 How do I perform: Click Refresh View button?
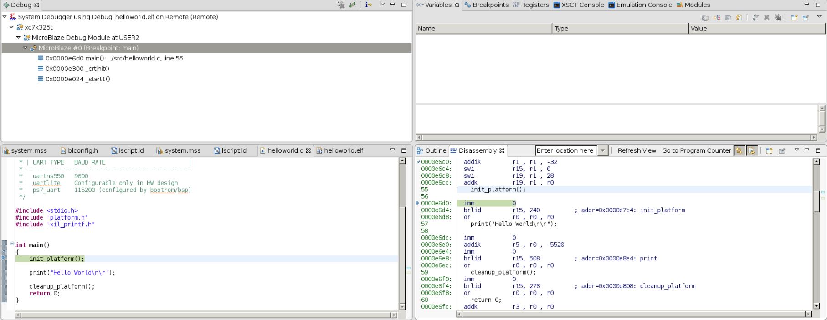[637, 151]
